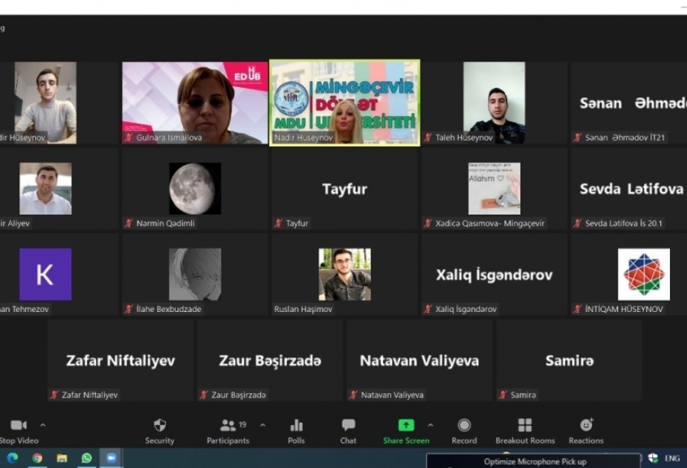Expand the Participants options caret
The width and height of the screenshot is (687, 468).
(x=262, y=425)
